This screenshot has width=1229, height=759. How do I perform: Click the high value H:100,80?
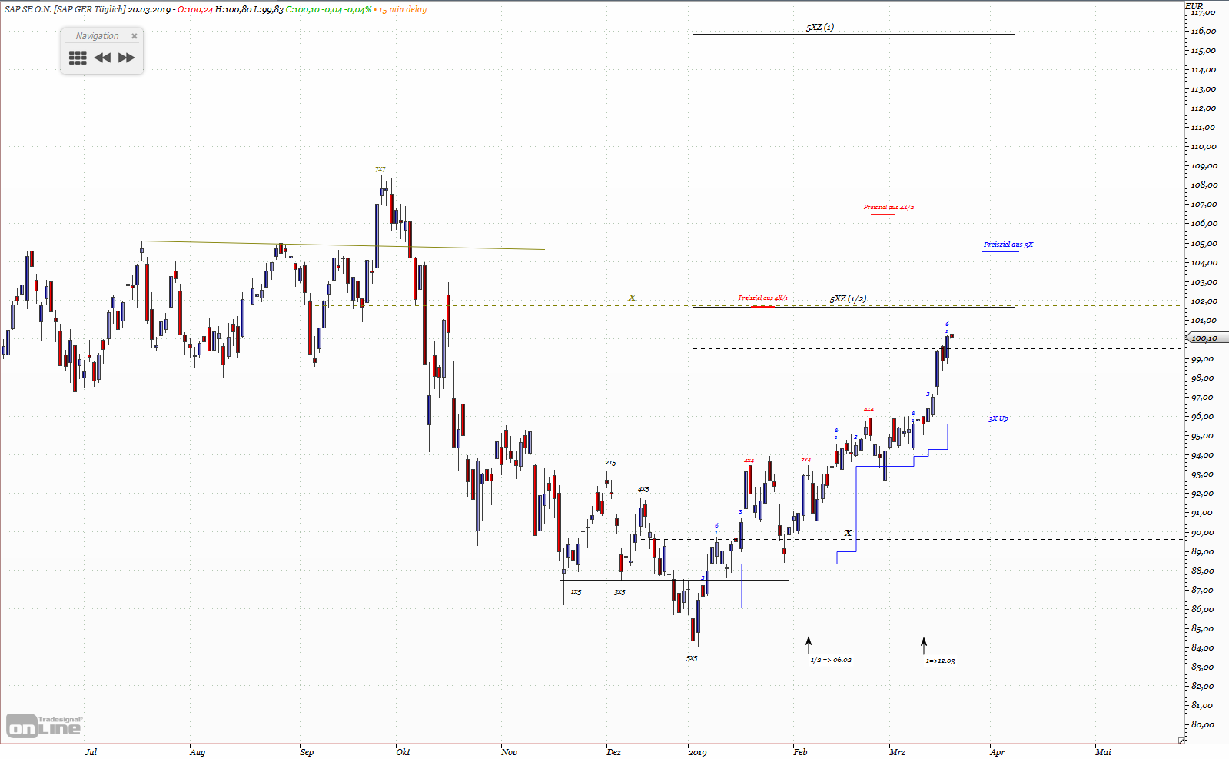233,9
